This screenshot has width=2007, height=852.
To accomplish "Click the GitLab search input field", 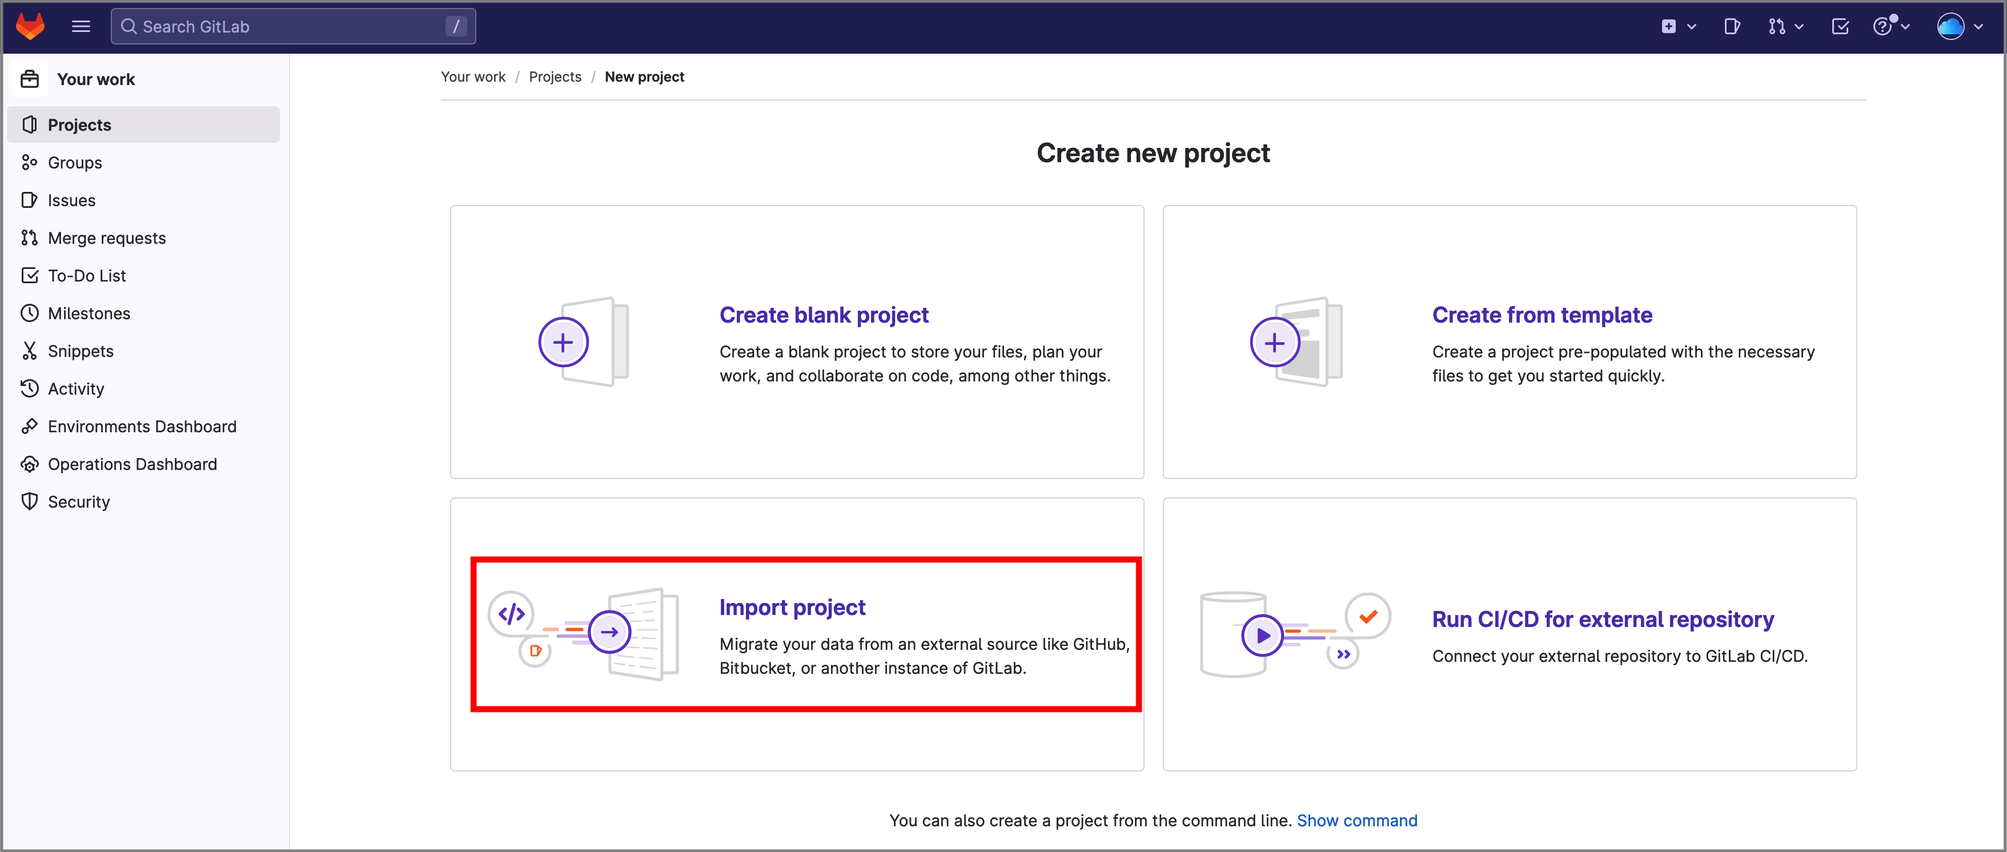I will point(293,26).
